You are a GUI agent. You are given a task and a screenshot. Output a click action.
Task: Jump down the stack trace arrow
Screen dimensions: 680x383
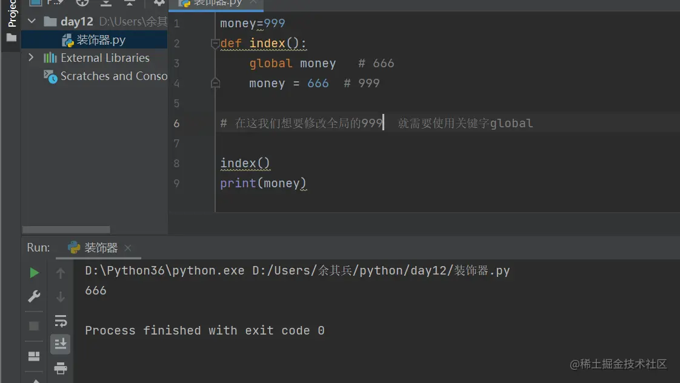pos(60,297)
